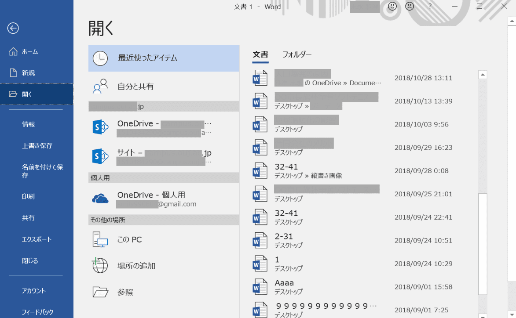
Task: Click 参照 to browse for files
Action: tap(164, 292)
